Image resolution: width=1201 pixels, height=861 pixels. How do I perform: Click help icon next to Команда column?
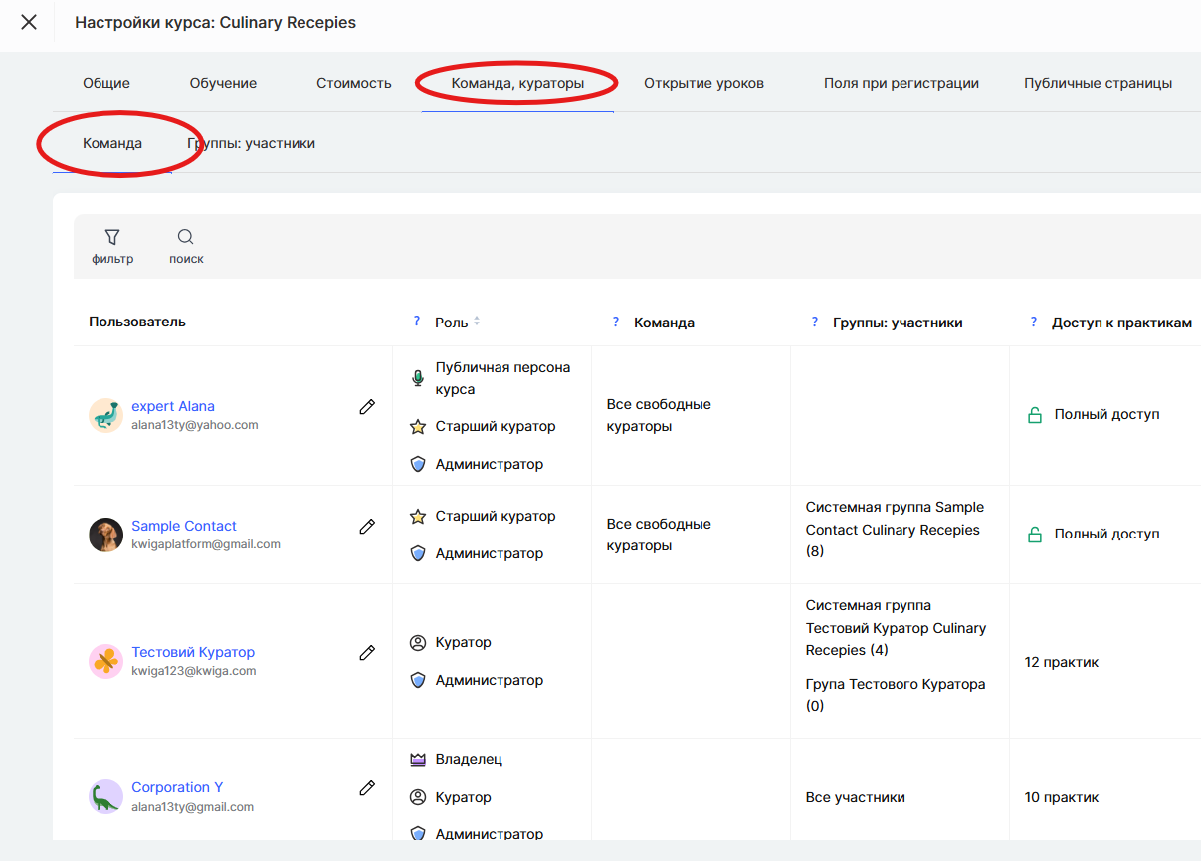(x=616, y=322)
